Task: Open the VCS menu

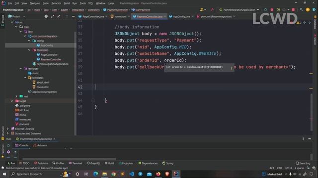Action: point(90,3)
